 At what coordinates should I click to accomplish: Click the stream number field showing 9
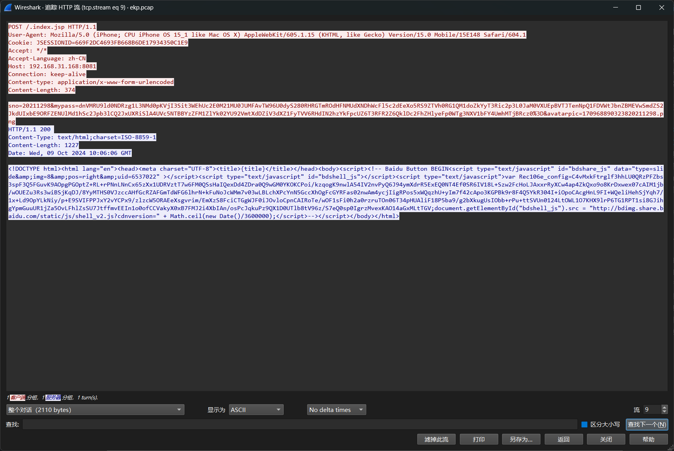click(x=652, y=410)
